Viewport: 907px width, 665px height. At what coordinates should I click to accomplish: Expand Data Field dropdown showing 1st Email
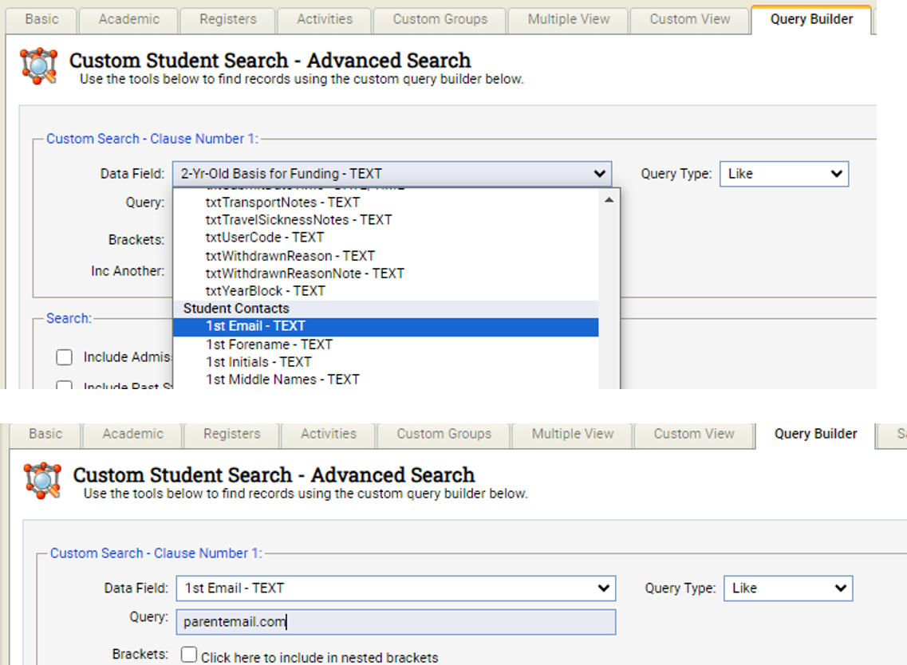396,588
